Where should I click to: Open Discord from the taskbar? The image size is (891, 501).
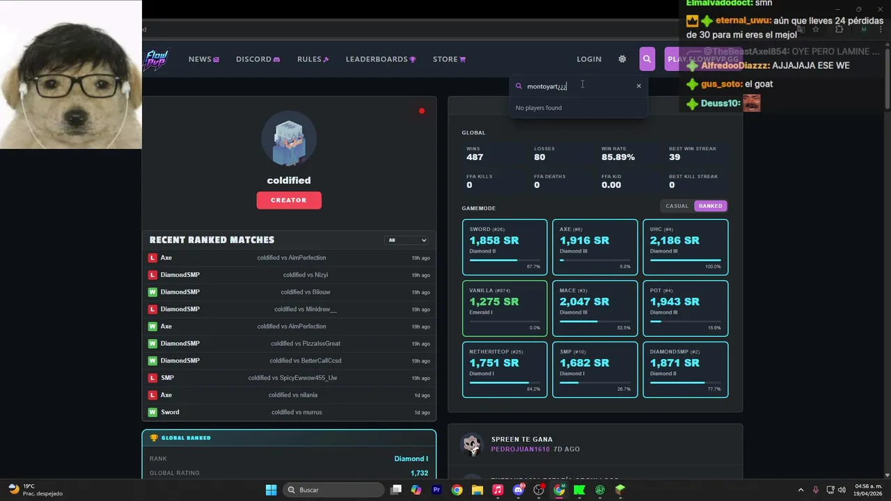point(518,490)
